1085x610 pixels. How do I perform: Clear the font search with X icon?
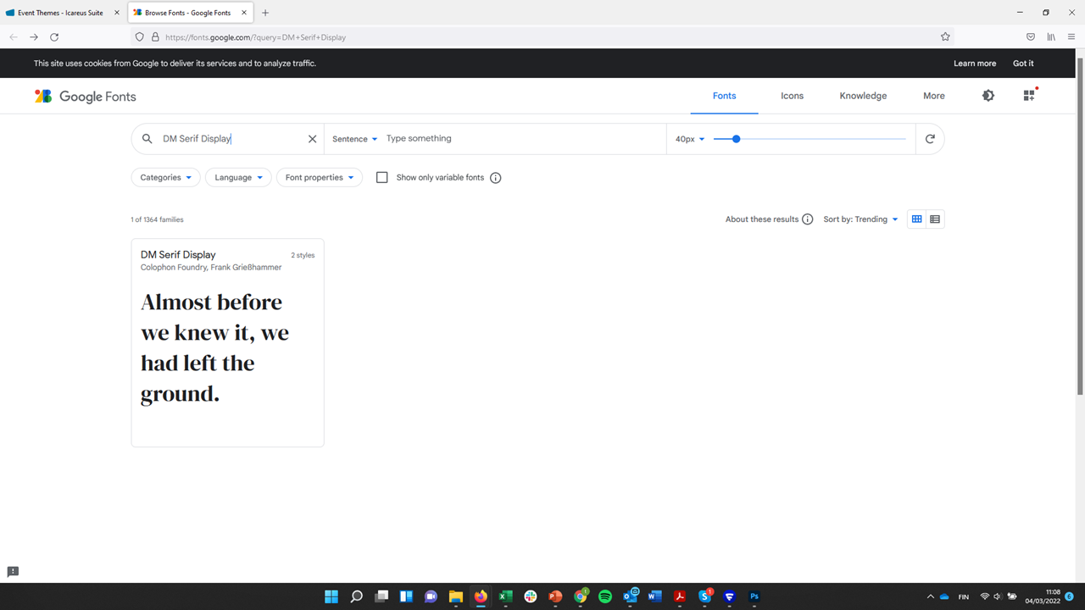click(x=312, y=139)
